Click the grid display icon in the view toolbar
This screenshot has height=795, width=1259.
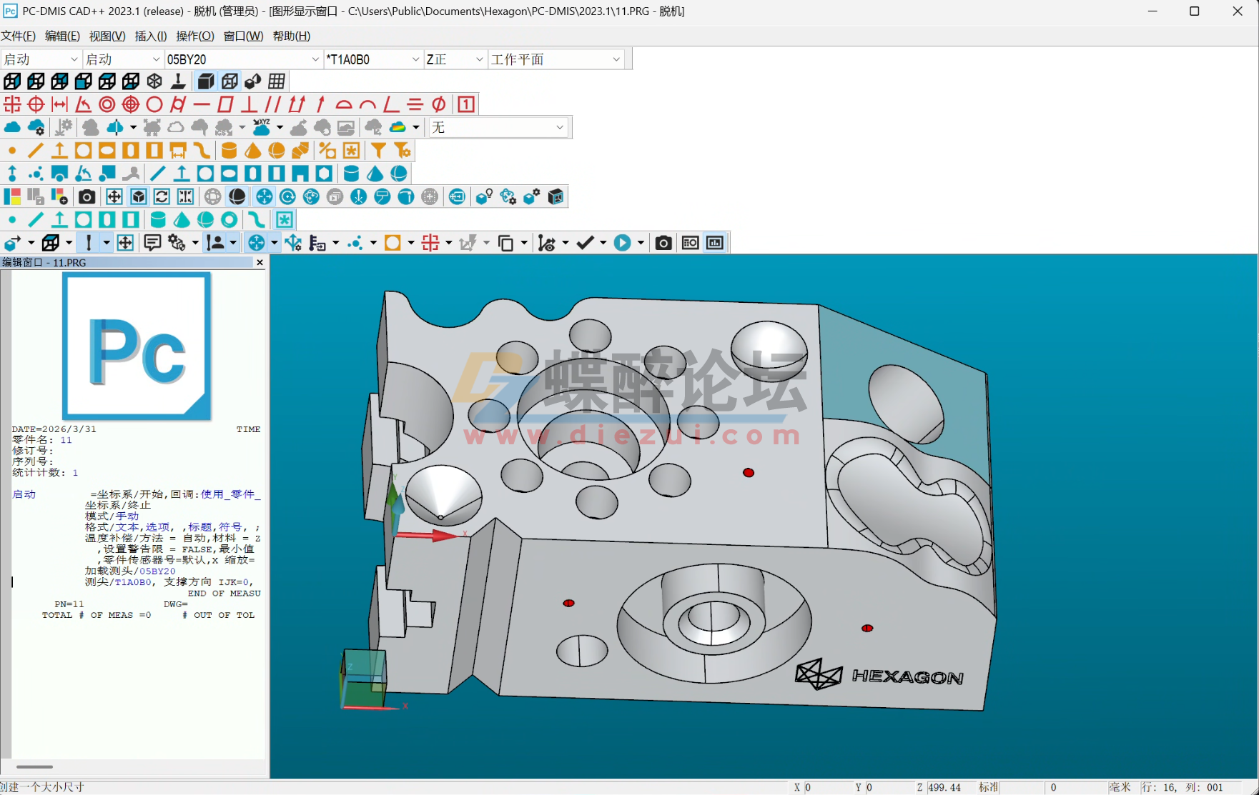276,81
